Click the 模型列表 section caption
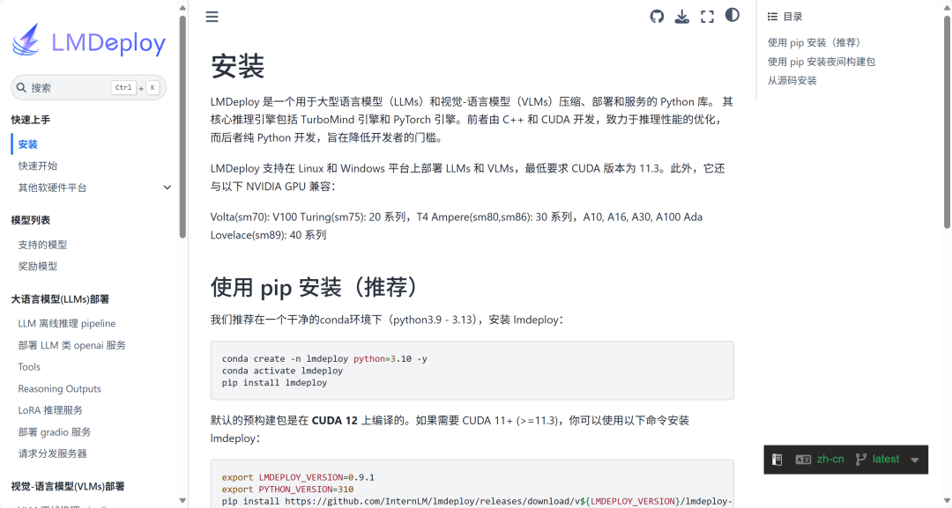This screenshot has height=508, width=952. tap(30, 220)
